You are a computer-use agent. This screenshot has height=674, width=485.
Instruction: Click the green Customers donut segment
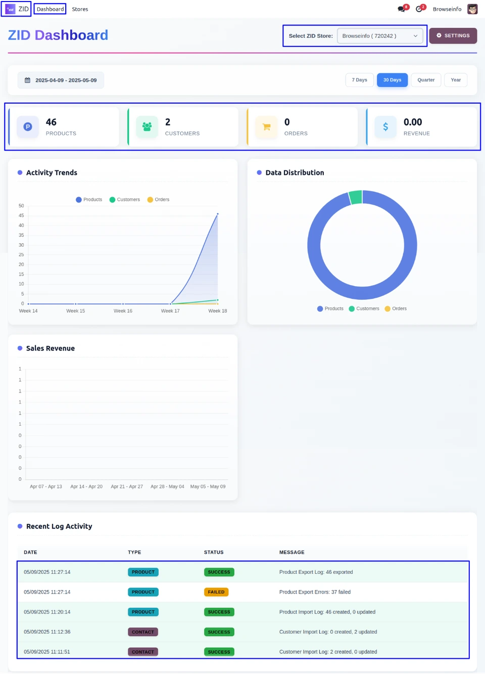356,197
